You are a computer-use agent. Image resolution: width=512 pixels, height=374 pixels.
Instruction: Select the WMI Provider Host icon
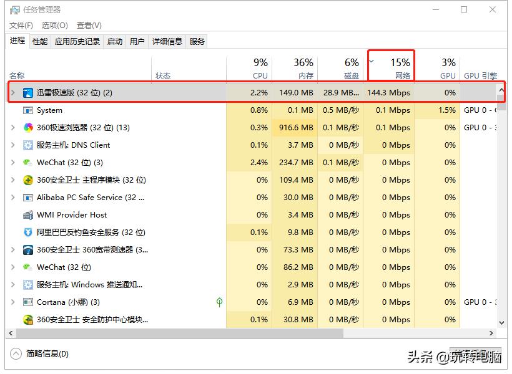pos(27,214)
